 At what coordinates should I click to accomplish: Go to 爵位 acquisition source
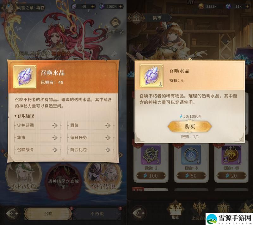[x=91, y=125]
